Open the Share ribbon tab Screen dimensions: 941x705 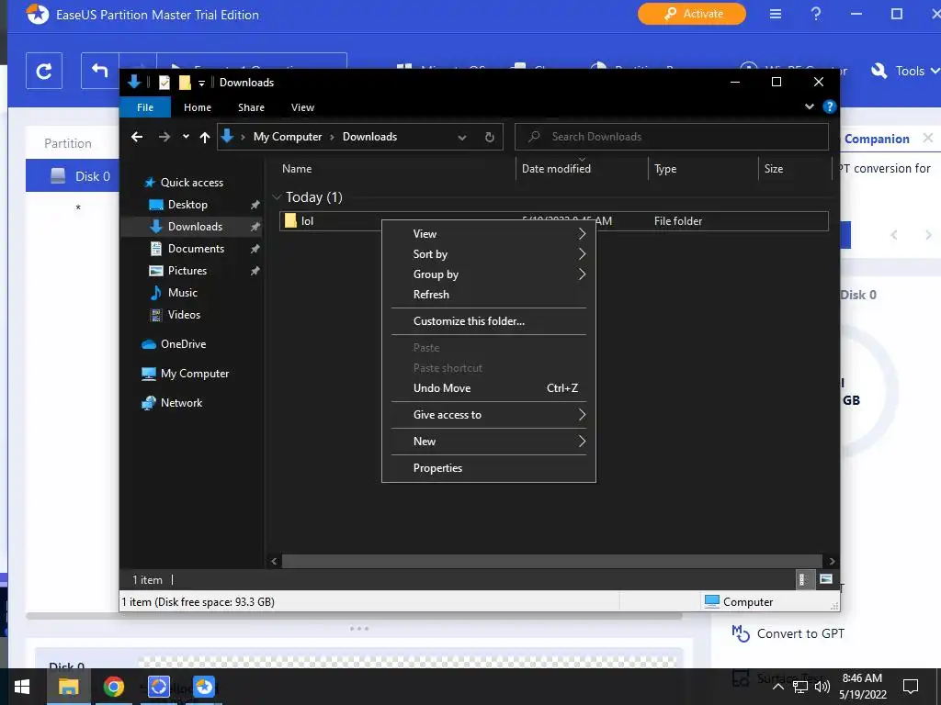(x=251, y=107)
